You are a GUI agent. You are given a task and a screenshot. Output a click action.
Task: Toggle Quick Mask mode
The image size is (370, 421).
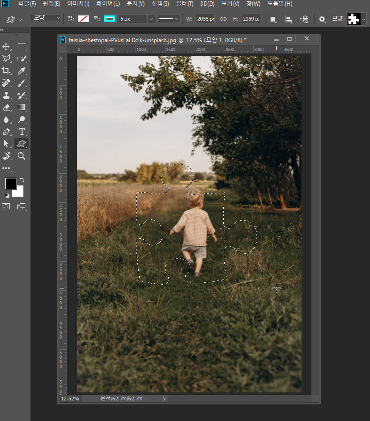(6, 206)
